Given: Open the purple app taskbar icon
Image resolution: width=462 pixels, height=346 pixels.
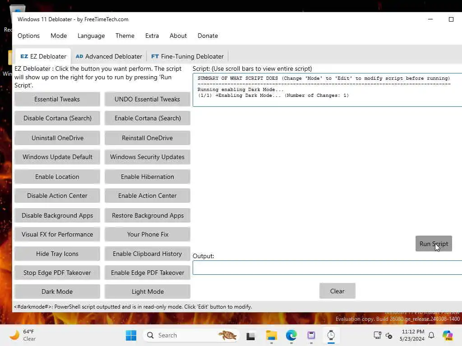Looking at the screenshot, I should pos(311,335).
